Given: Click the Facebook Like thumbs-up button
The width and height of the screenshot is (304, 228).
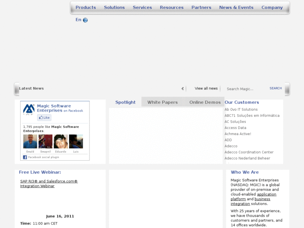Looking at the screenshot, I should click(44, 118).
